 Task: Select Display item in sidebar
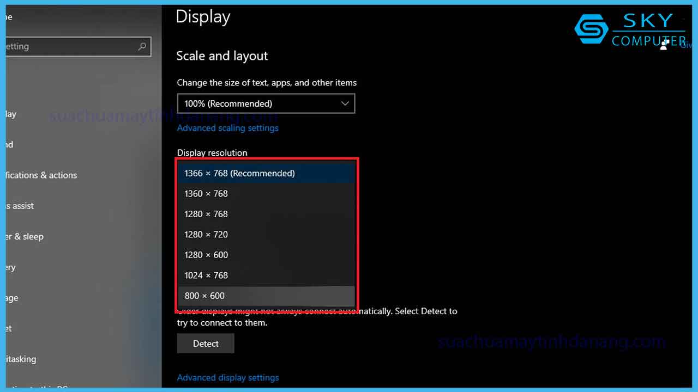[11, 114]
